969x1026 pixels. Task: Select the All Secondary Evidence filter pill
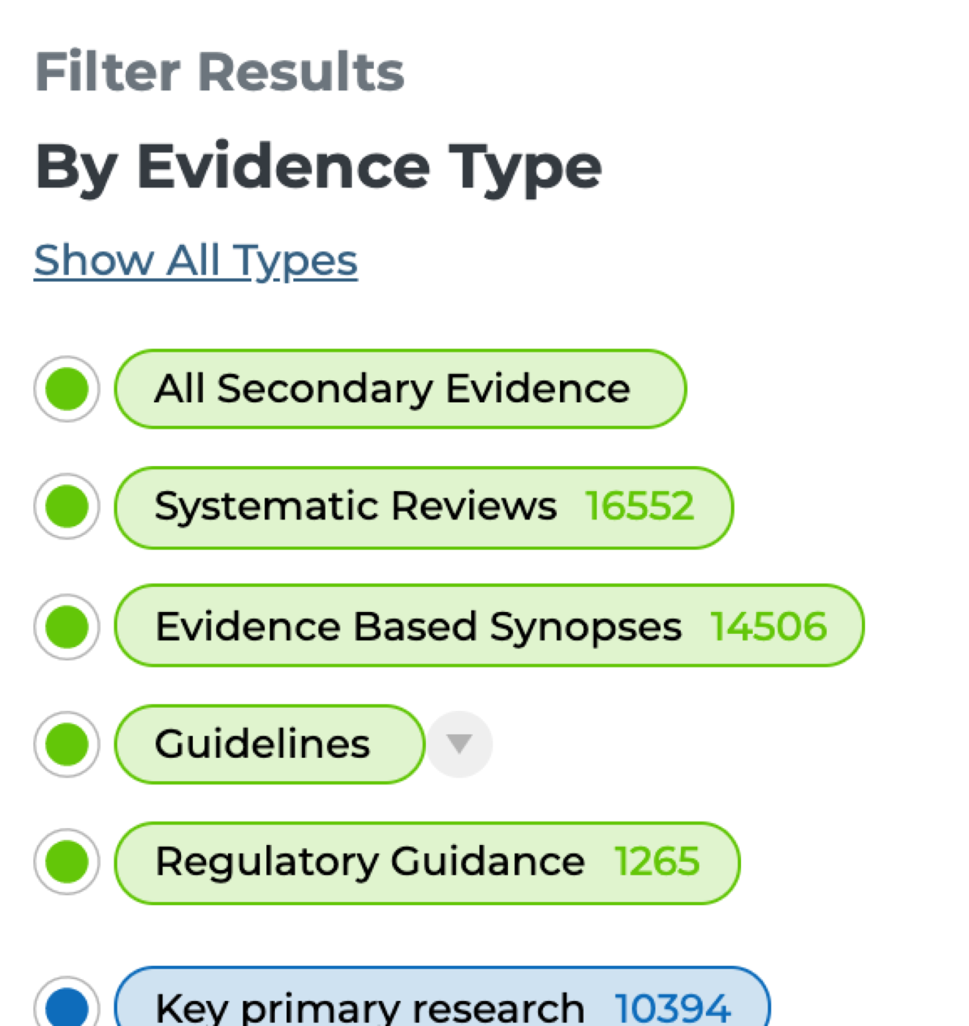[x=392, y=389]
